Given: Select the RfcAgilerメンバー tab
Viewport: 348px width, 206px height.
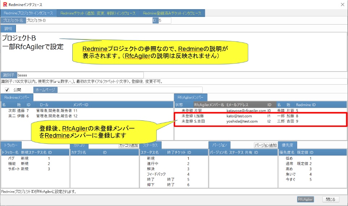Looking at the screenshot, I should [190, 97].
